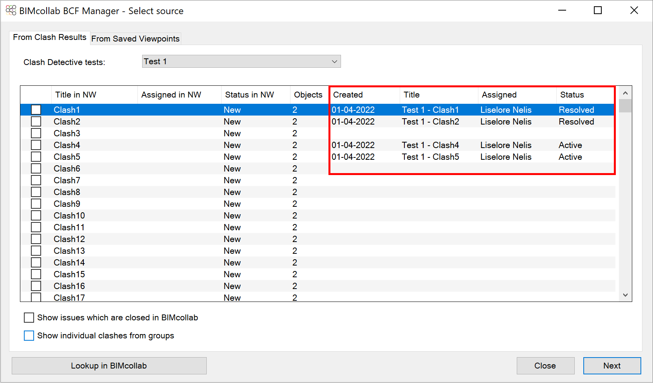Select the Clash3 title text
653x383 pixels.
pos(67,133)
